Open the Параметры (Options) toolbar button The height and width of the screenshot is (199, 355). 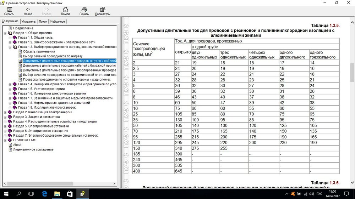coord(103,11)
